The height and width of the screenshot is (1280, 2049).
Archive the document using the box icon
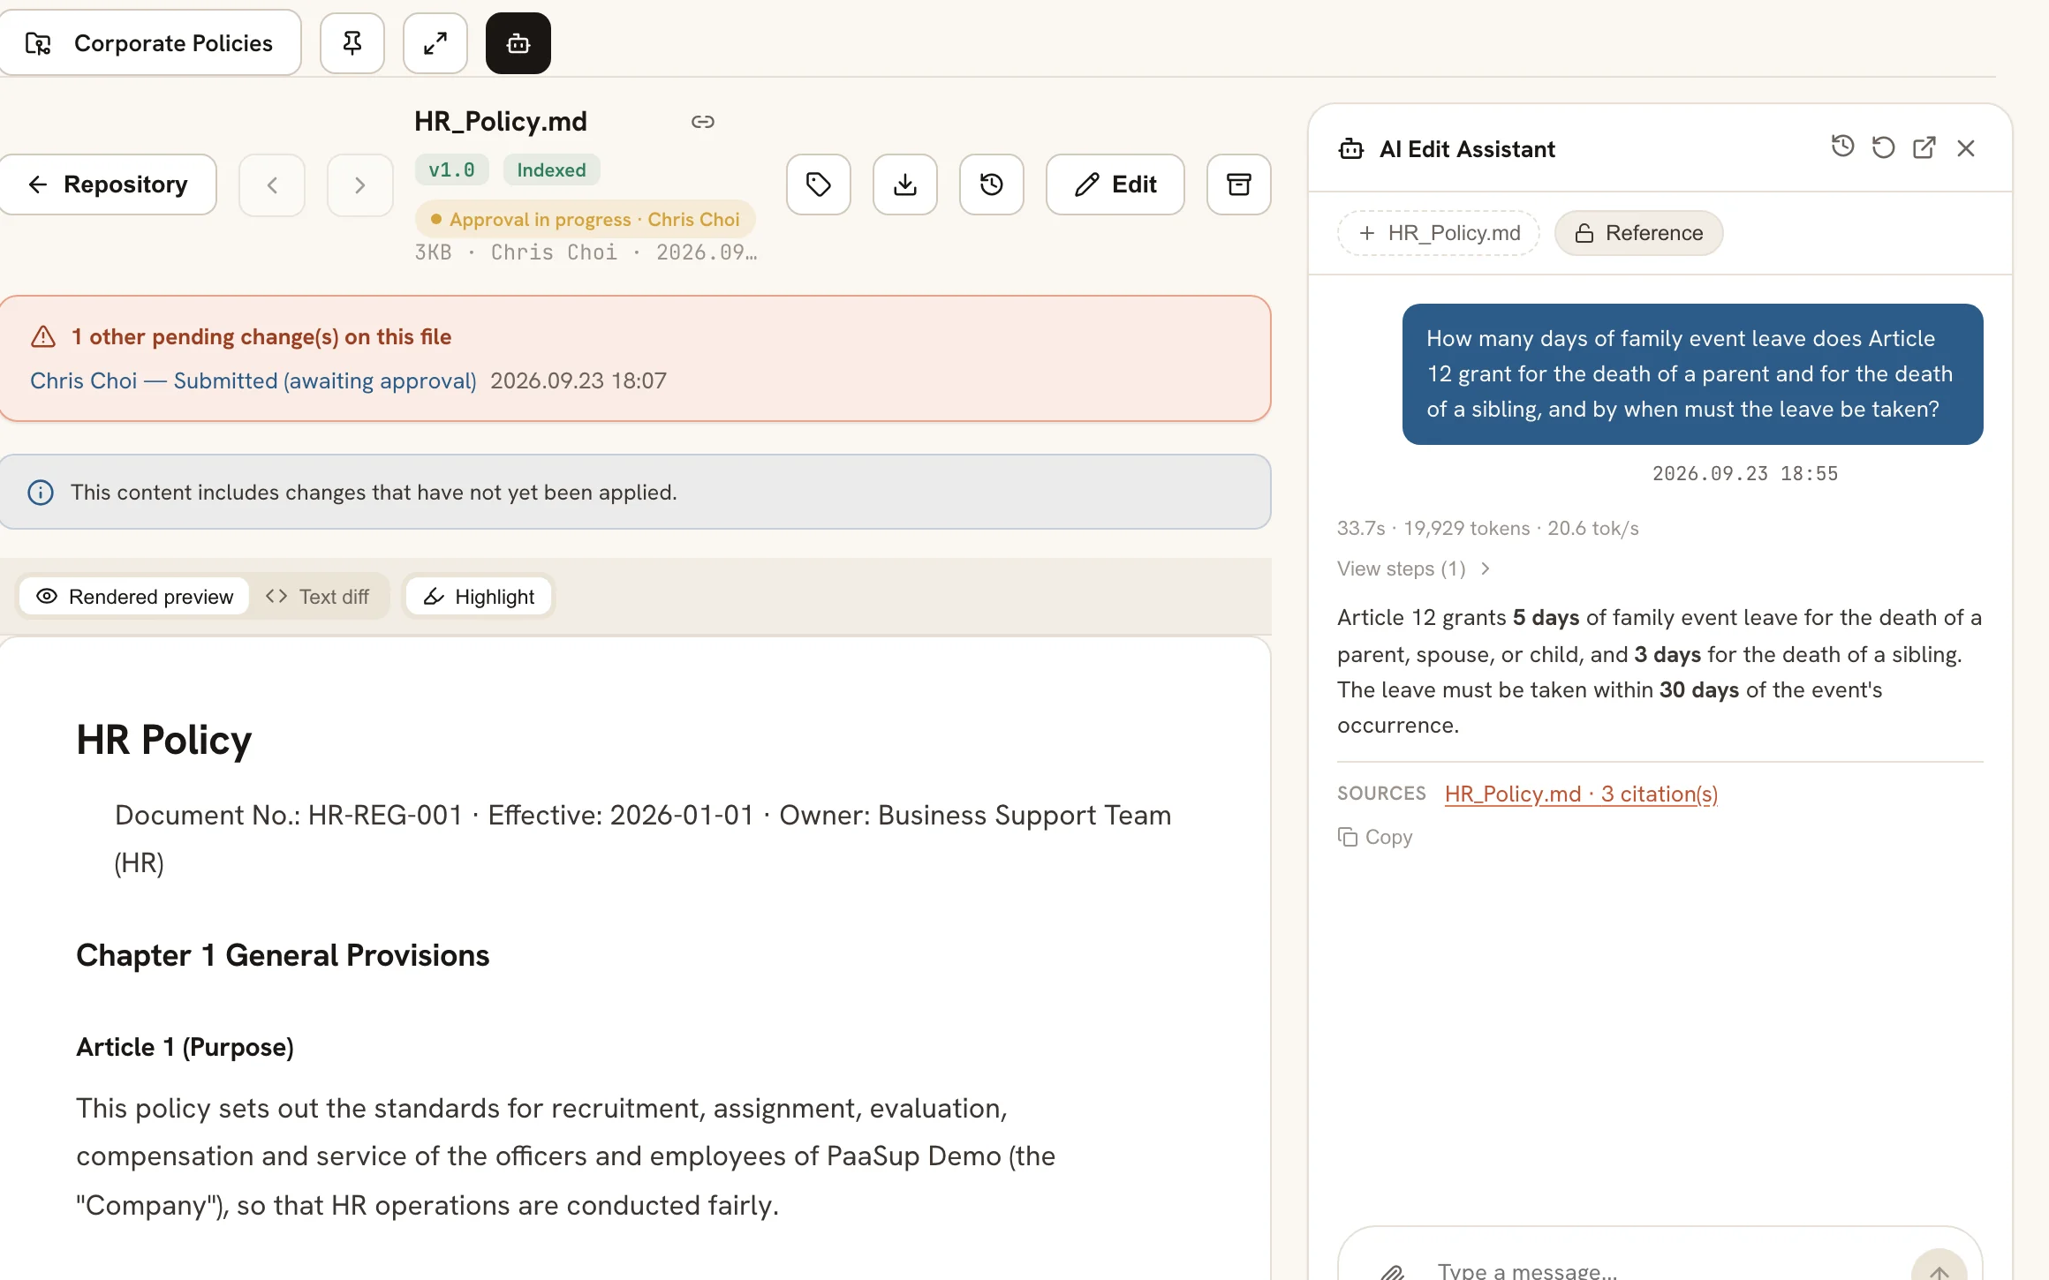(x=1239, y=184)
